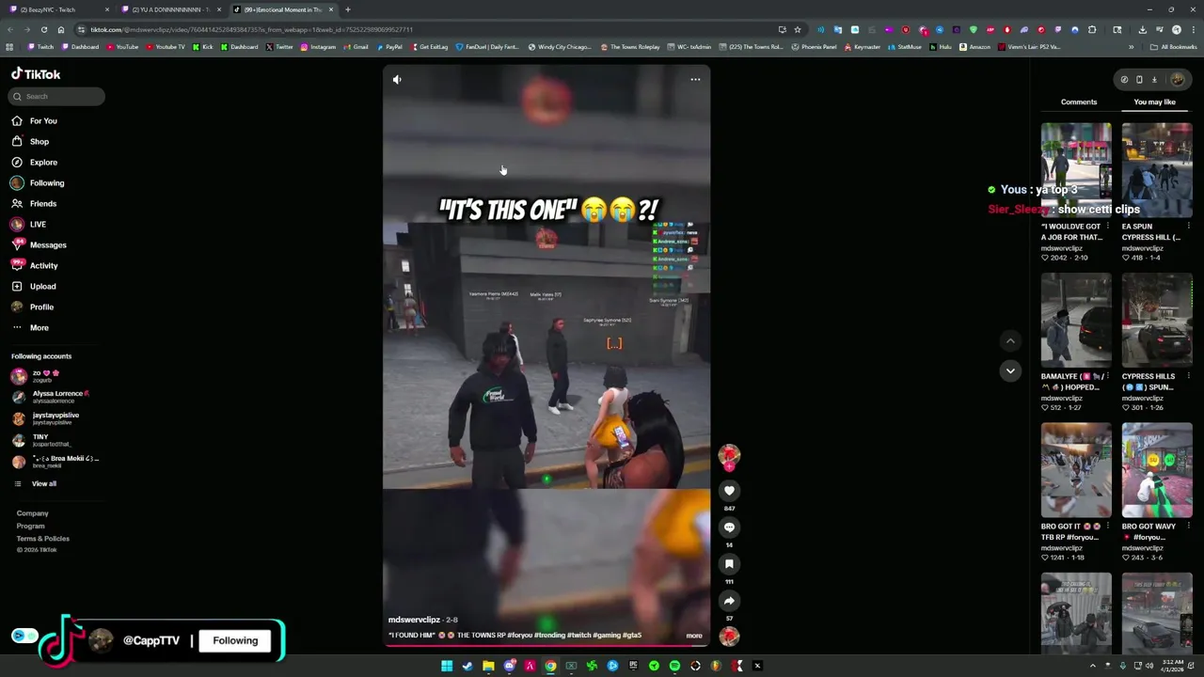
Task: Open jaystayupislive's account
Action: (x=47, y=418)
